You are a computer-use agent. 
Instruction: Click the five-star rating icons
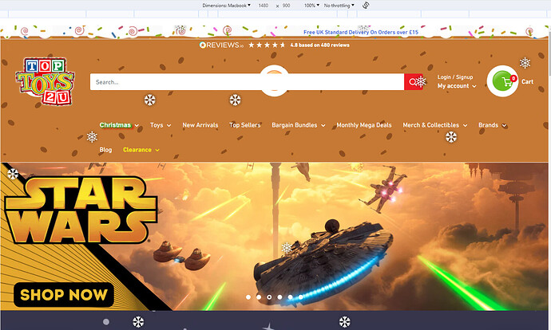[x=267, y=45]
